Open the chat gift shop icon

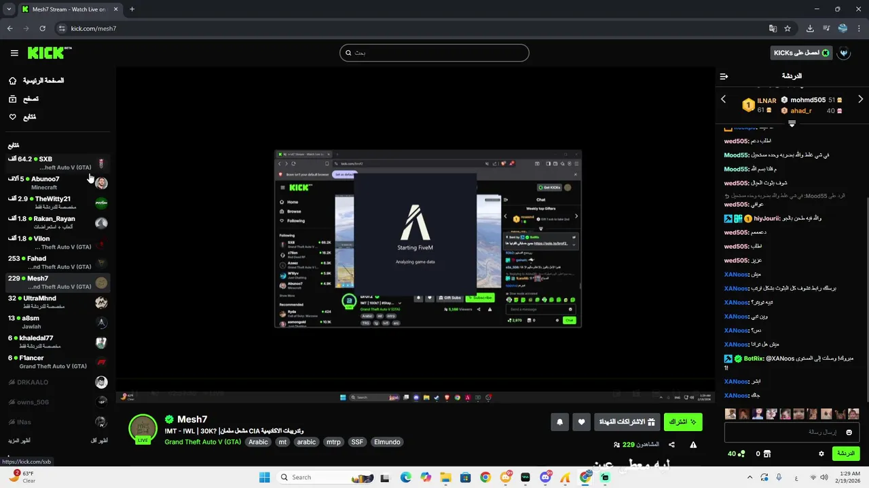point(767,453)
